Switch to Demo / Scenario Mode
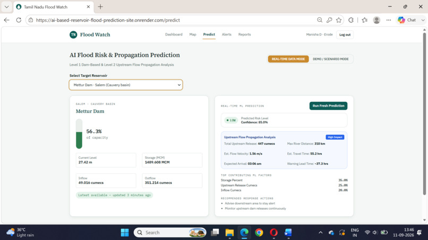Screen dimensions: 428x240 [330, 59]
